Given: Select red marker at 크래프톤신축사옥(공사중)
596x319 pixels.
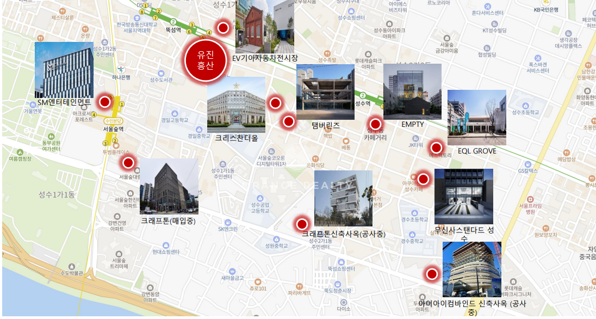Looking at the screenshot, I should [x=302, y=224].
